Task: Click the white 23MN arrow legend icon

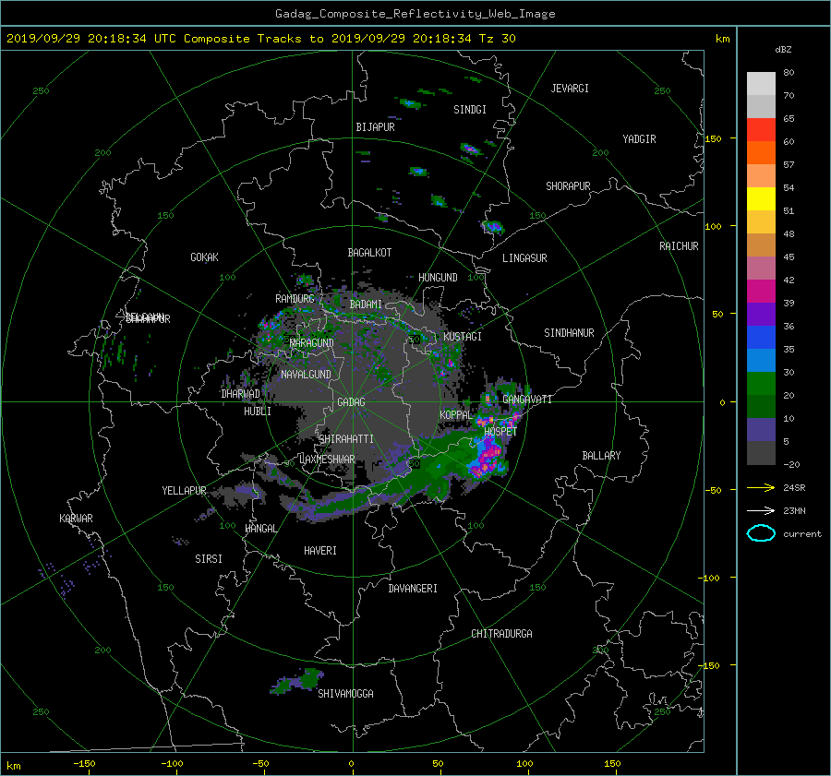Action: [761, 510]
